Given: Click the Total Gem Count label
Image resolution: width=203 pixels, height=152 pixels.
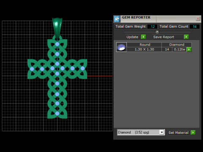Looking at the screenshot, I should click(x=174, y=27).
